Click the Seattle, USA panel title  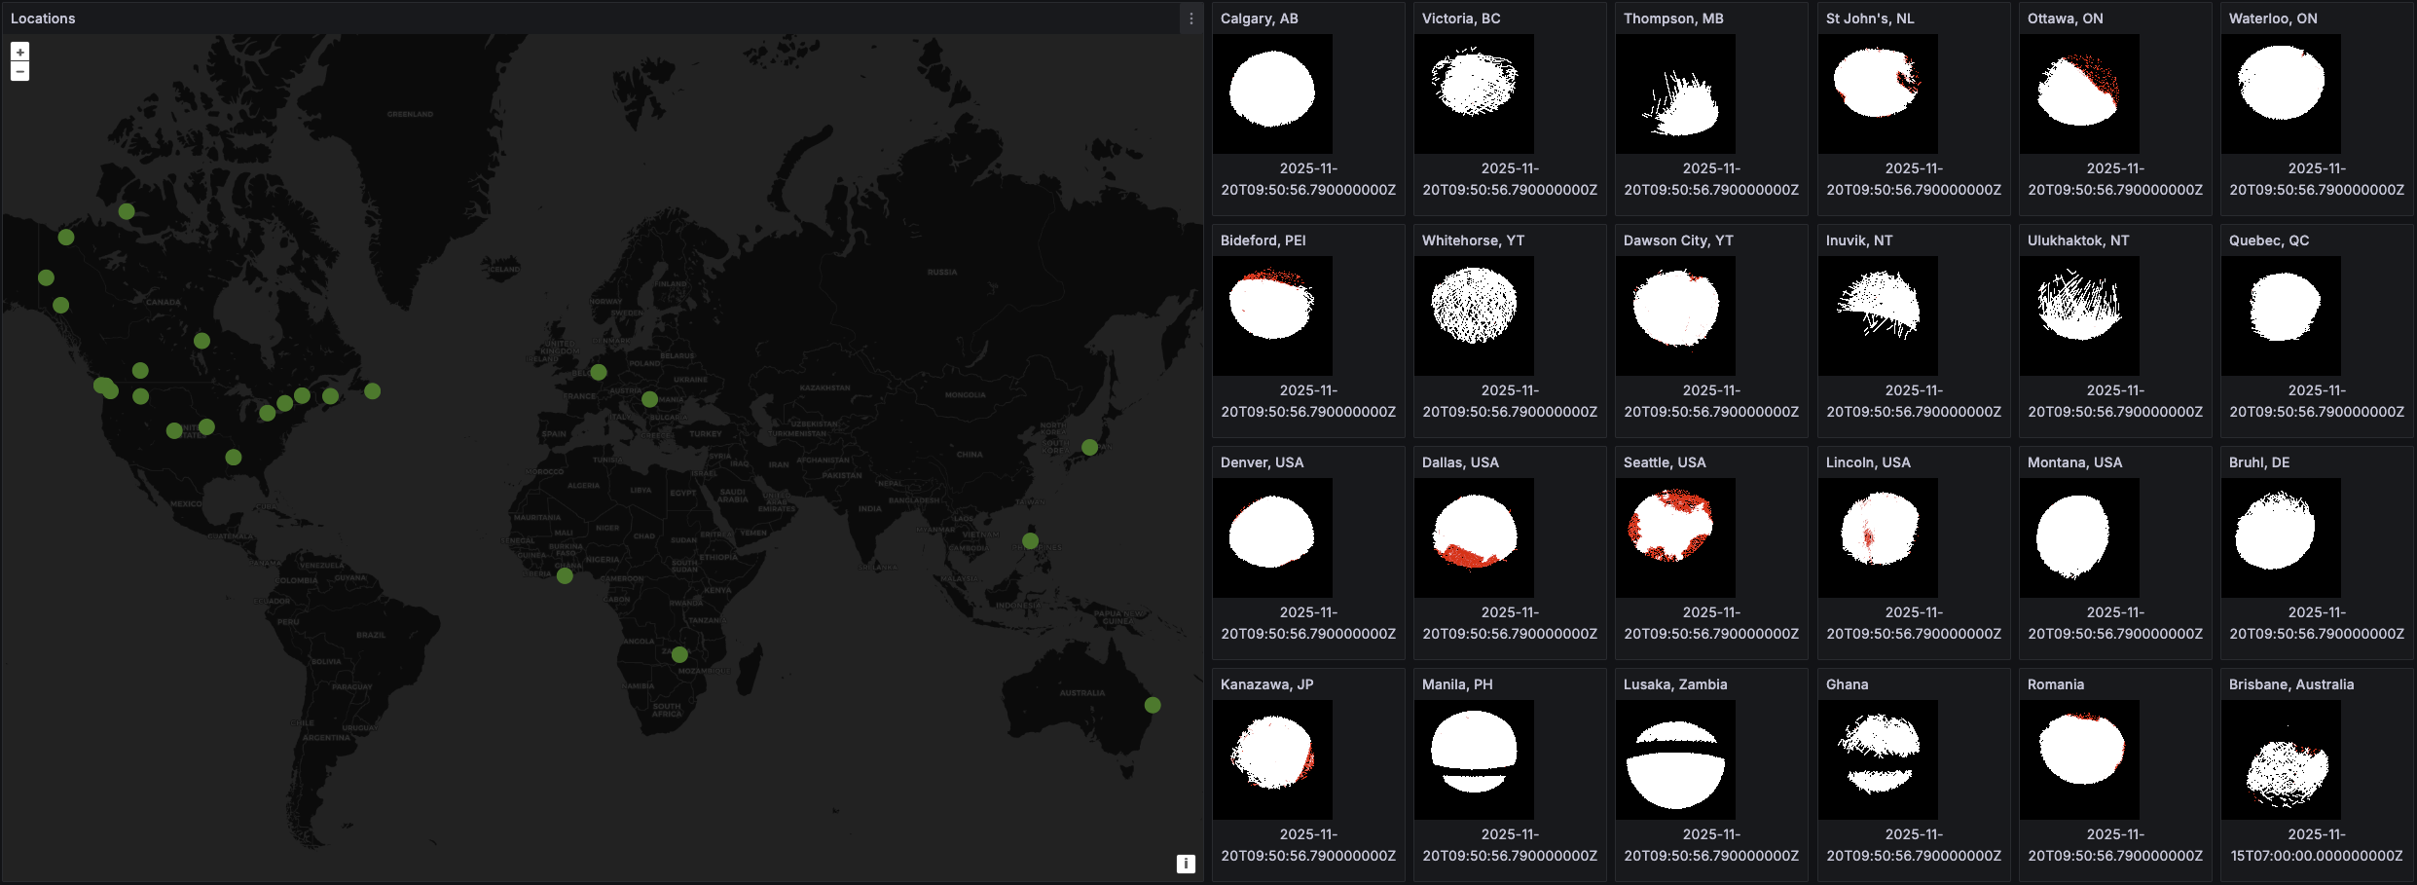point(1664,462)
